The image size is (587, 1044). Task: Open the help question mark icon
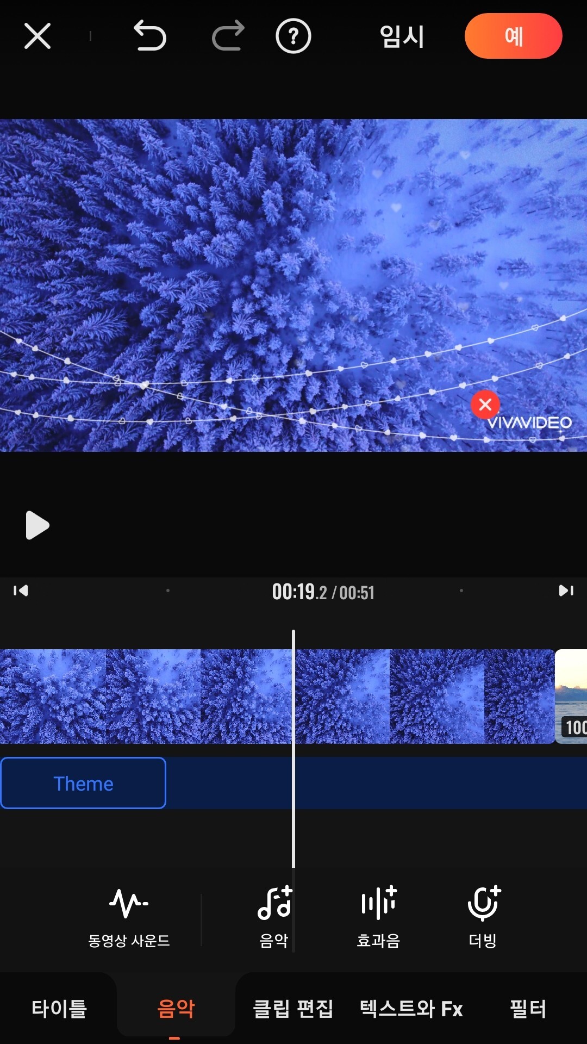point(293,36)
